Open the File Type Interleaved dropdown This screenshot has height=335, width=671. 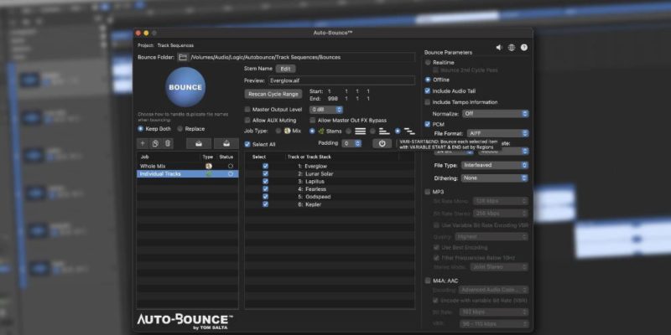click(495, 165)
